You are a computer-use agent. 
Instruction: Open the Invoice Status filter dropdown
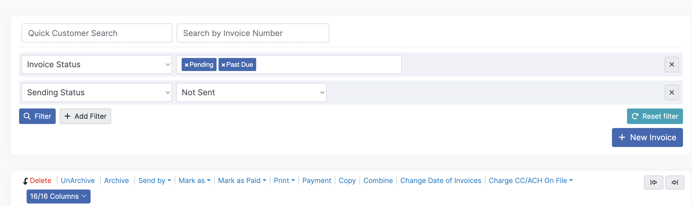click(97, 64)
